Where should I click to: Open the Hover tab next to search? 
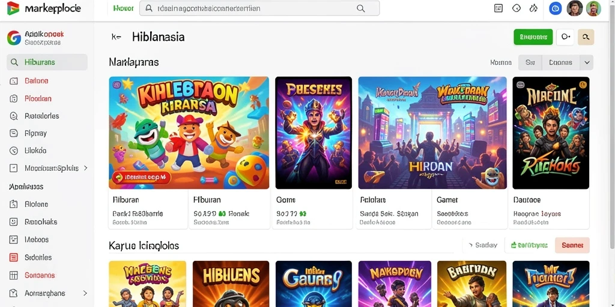[x=123, y=8]
